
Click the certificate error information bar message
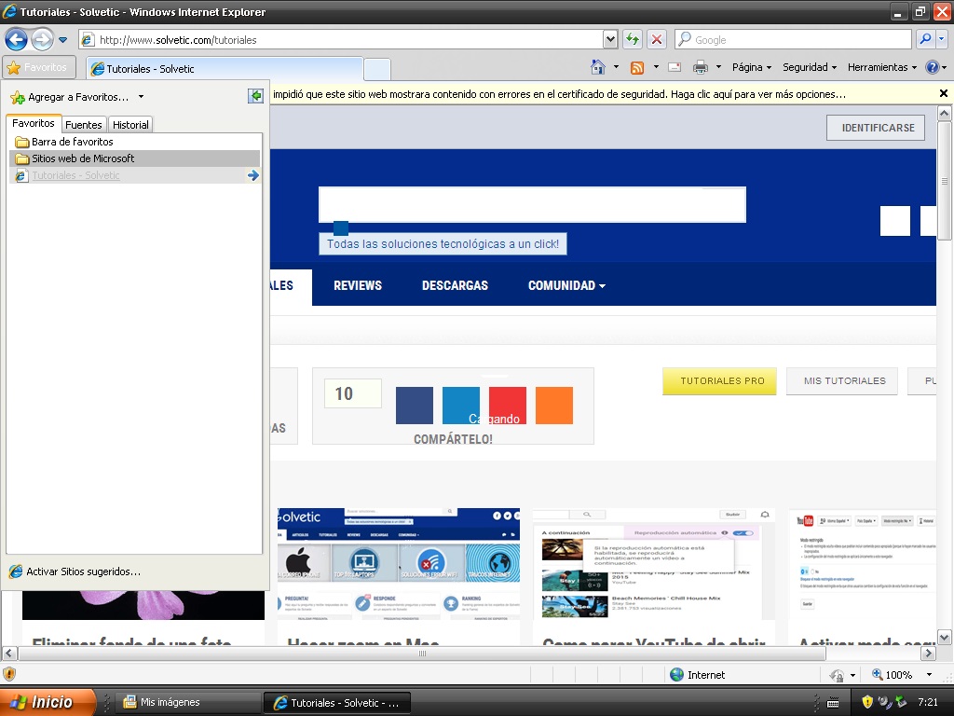pos(559,94)
